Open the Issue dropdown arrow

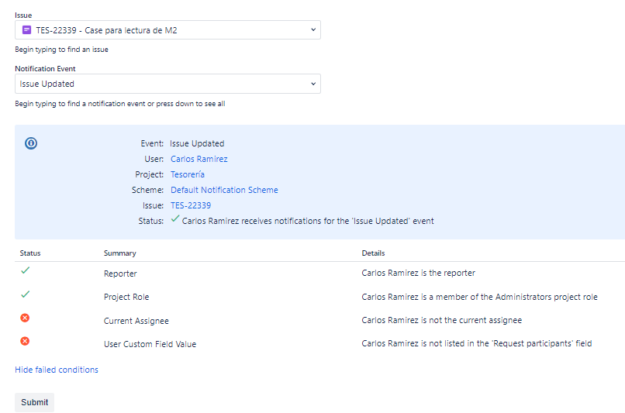point(313,30)
